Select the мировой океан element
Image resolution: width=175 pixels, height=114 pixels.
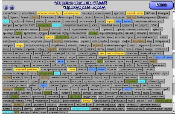(164, 57)
